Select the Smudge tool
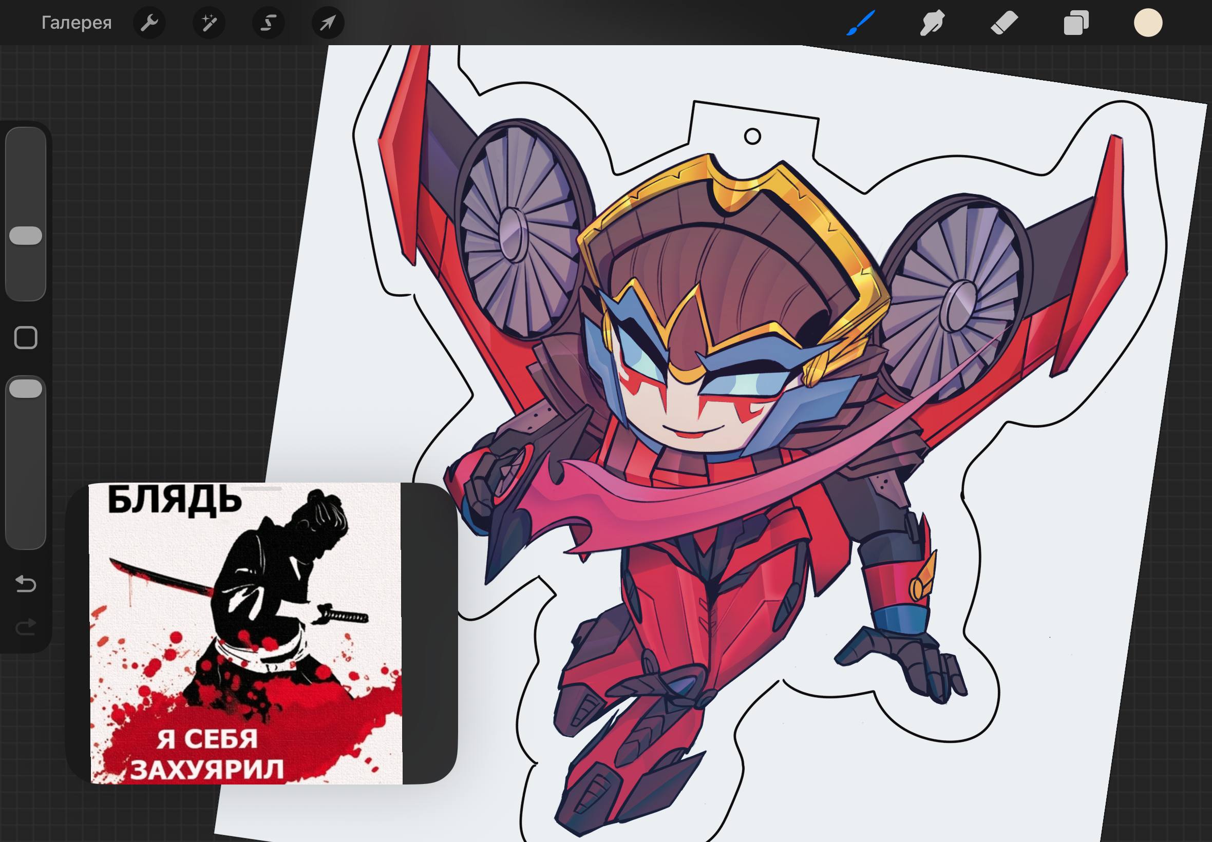Screen dimensions: 1212x842 (932, 23)
